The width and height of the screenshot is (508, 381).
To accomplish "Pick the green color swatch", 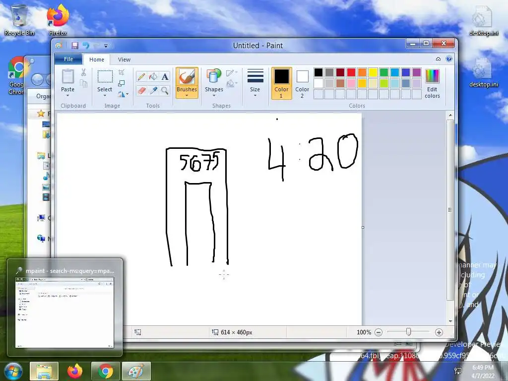I will click(x=384, y=72).
